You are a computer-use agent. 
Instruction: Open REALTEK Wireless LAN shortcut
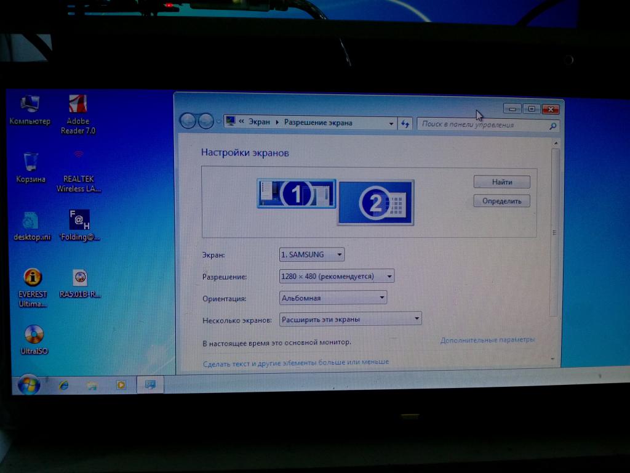point(79,171)
